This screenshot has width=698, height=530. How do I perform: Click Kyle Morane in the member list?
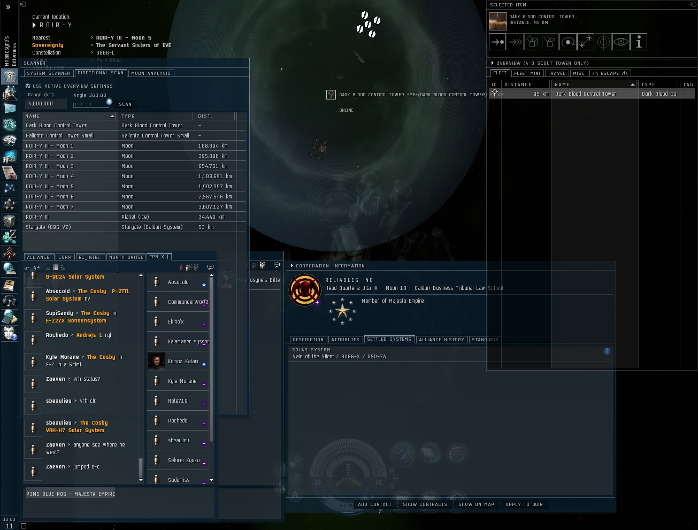click(x=178, y=381)
